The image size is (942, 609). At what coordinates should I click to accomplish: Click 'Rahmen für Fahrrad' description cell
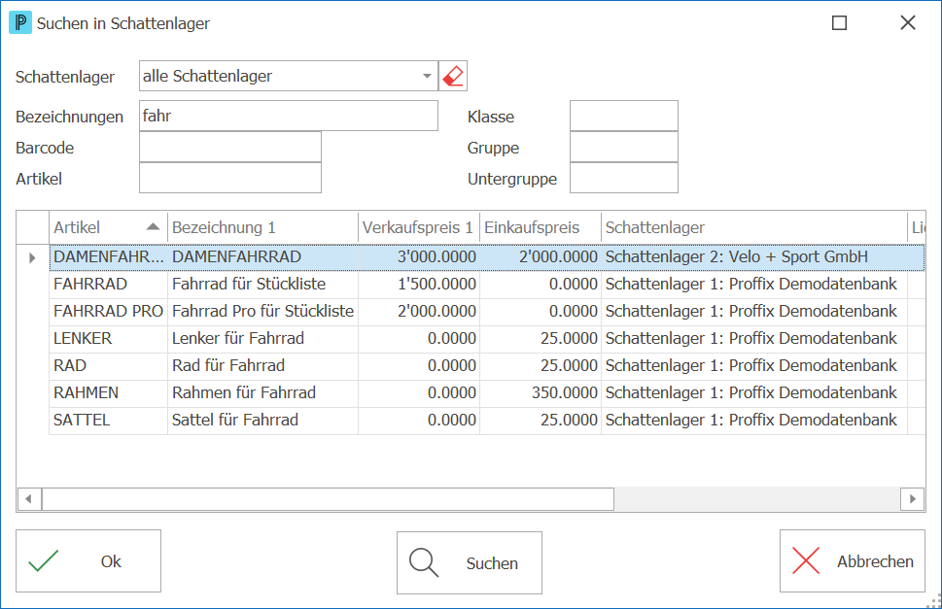[262, 393]
